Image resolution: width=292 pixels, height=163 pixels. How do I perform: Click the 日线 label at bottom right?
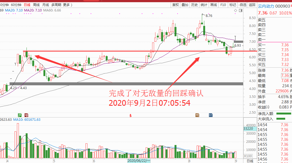[250, 161]
